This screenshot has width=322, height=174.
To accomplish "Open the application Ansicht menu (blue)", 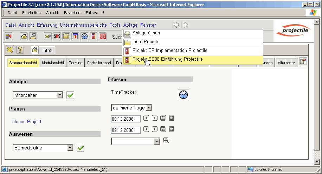I will tap(26, 25).
